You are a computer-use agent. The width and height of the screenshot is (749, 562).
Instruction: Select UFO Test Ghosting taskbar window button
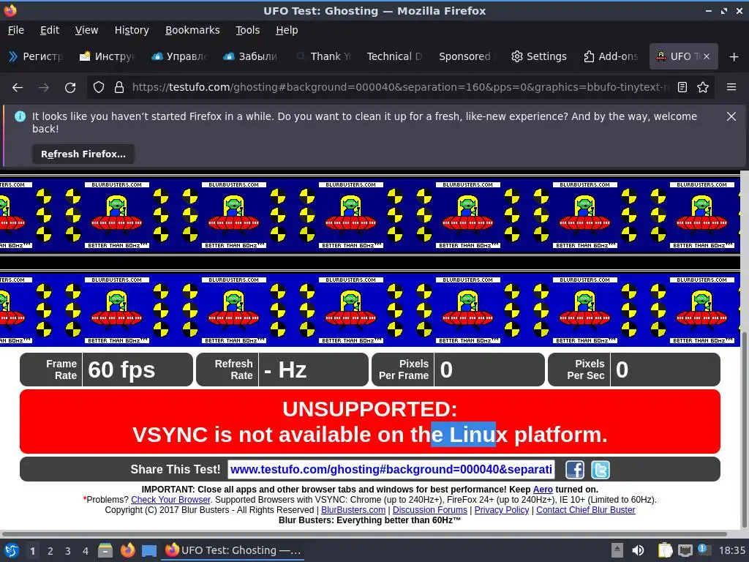[x=233, y=550]
